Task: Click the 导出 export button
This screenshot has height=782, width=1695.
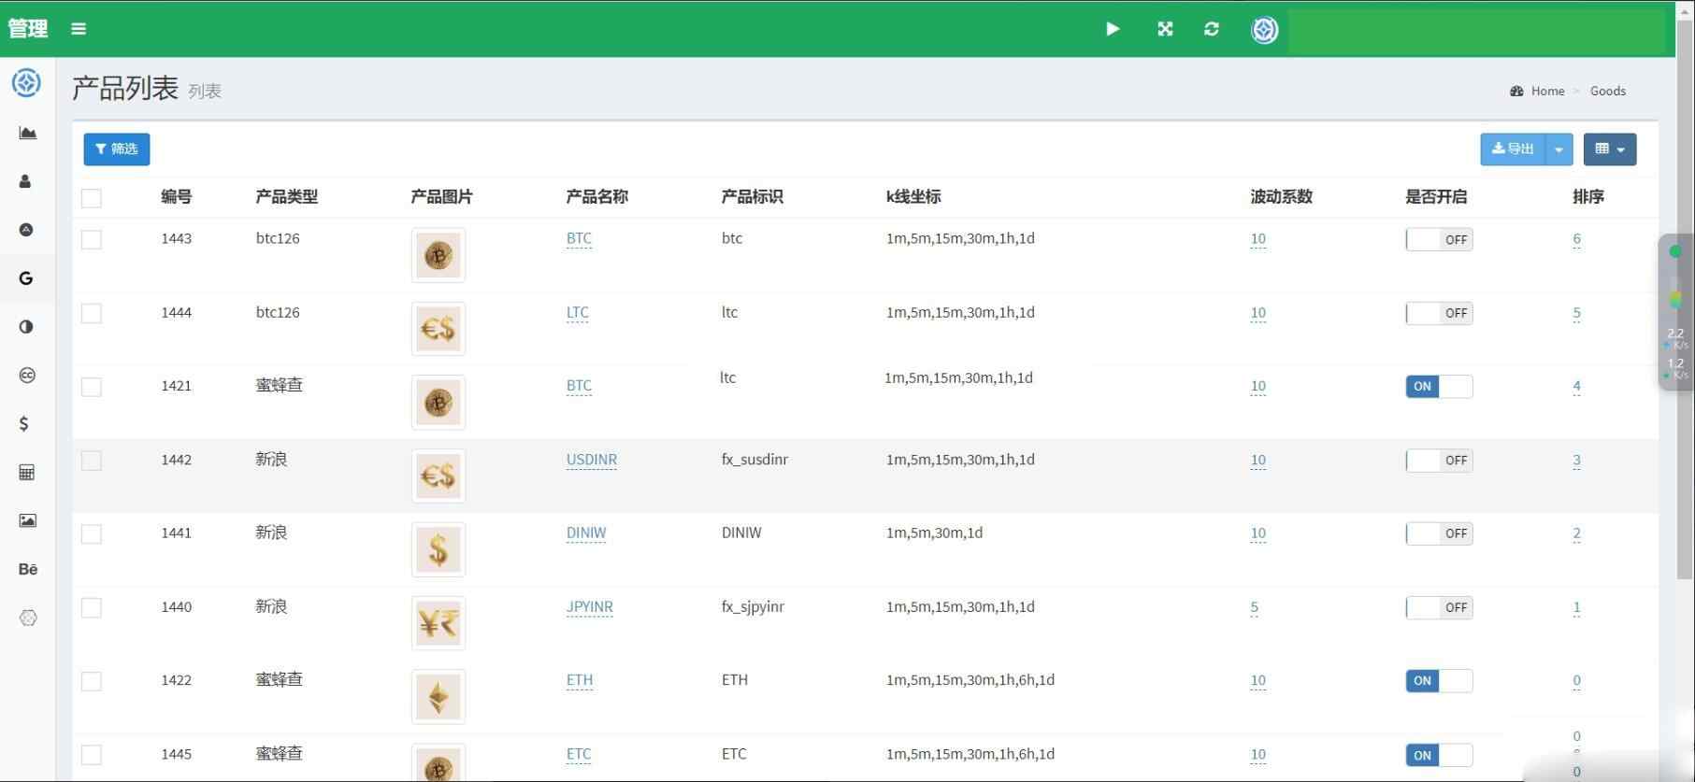Action: pos(1513,149)
